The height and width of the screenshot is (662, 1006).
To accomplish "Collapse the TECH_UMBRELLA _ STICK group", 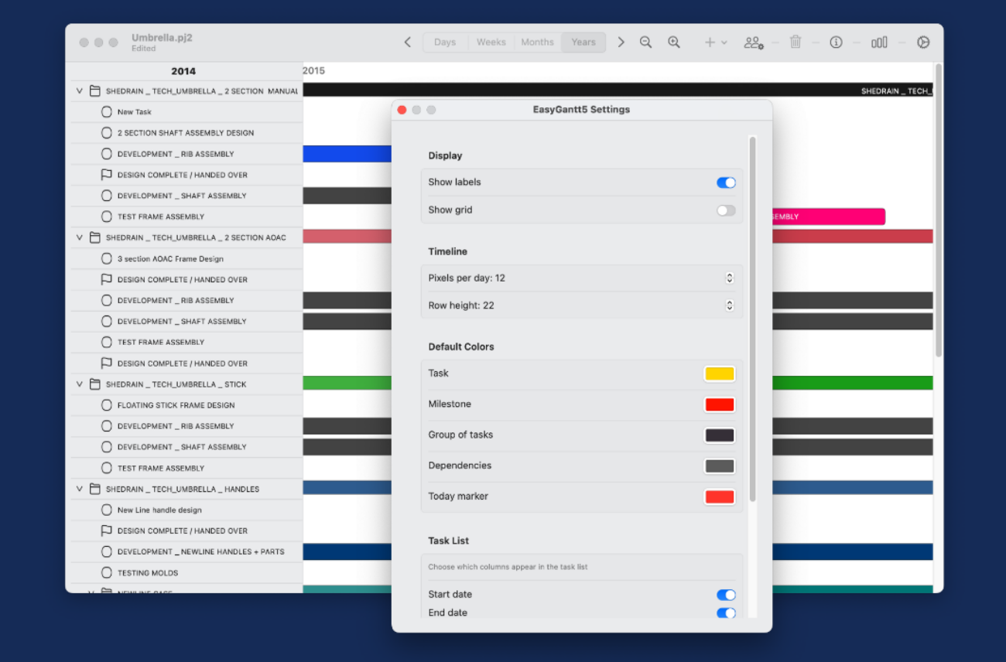I will point(79,384).
